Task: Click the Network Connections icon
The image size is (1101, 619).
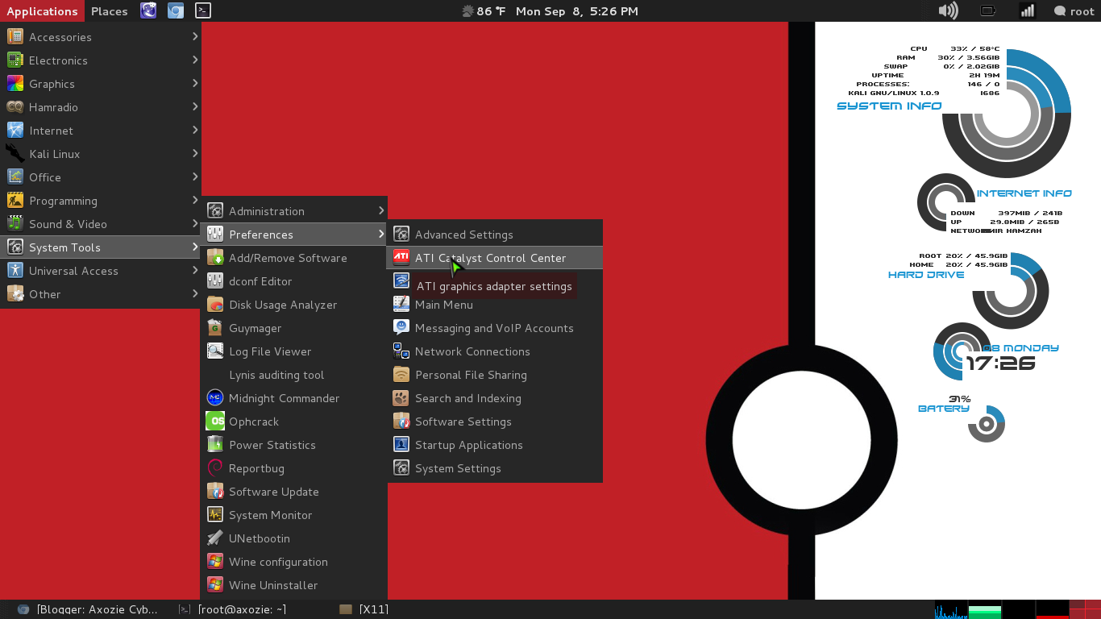Action: 401,351
